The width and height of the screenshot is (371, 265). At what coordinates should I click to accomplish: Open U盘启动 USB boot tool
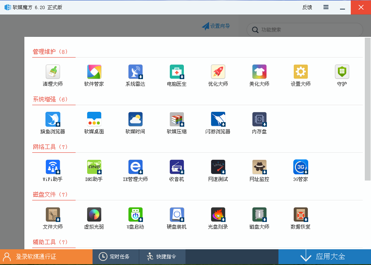click(136, 219)
